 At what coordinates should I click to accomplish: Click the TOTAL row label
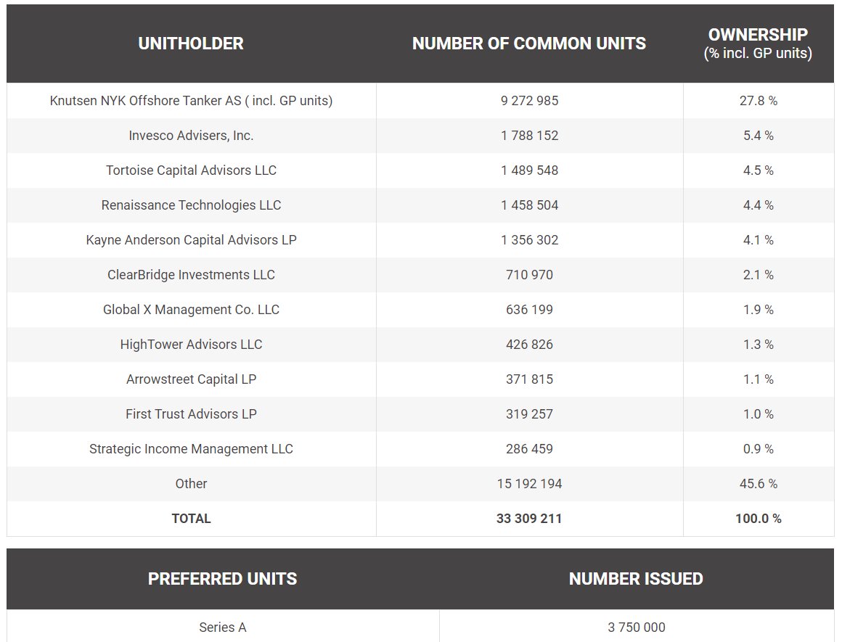click(191, 519)
